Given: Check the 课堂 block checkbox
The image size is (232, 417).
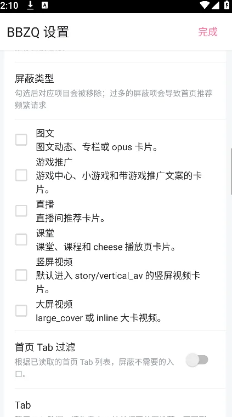Looking at the screenshot, I should (x=21, y=239).
